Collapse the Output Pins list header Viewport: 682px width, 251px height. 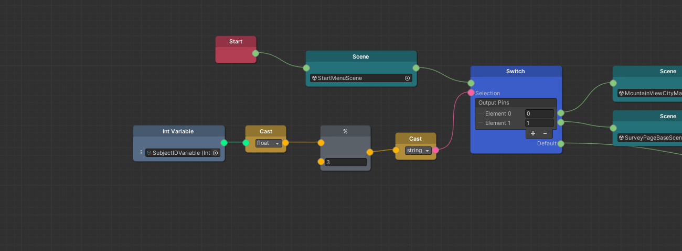[516, 103]
